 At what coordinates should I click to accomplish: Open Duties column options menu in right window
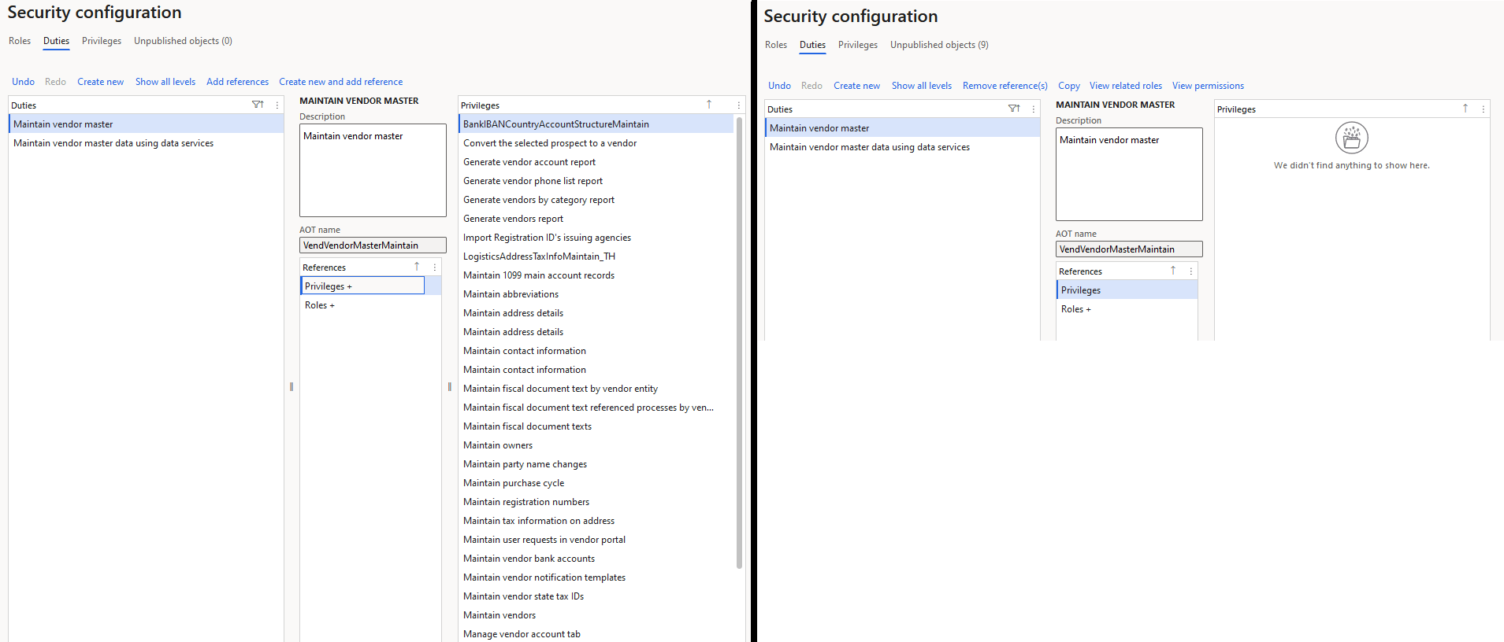coord(1034,109)
